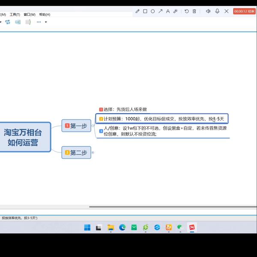
Task: Select the pencil annotation tool
Action: click(x=137, y=11)
